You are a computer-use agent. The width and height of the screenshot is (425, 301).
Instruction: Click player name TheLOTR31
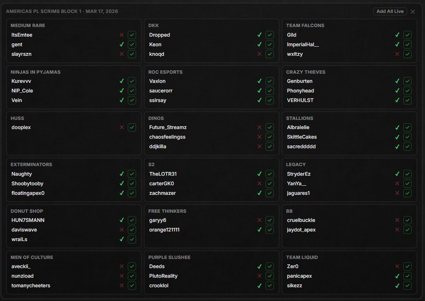pos(163,174)
